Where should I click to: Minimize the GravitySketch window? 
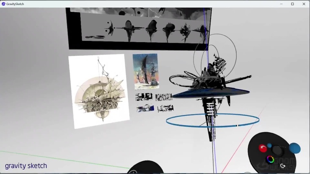[x=281, y=4]
